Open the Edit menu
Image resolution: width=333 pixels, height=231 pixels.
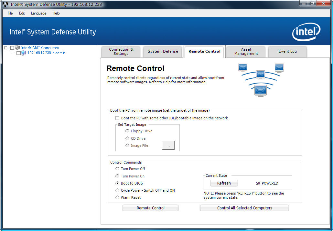click(x=22, y=13)
